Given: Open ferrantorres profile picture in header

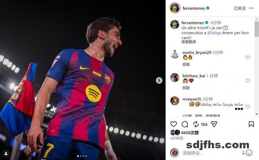Looking at the screenshot, I should 175,8.
